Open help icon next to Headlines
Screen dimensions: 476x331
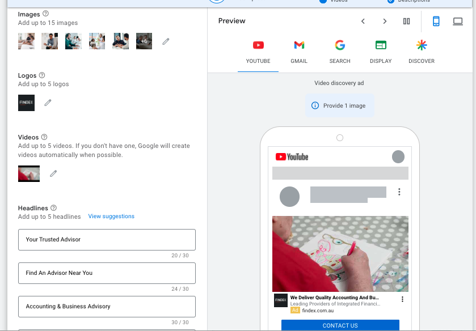54,208
